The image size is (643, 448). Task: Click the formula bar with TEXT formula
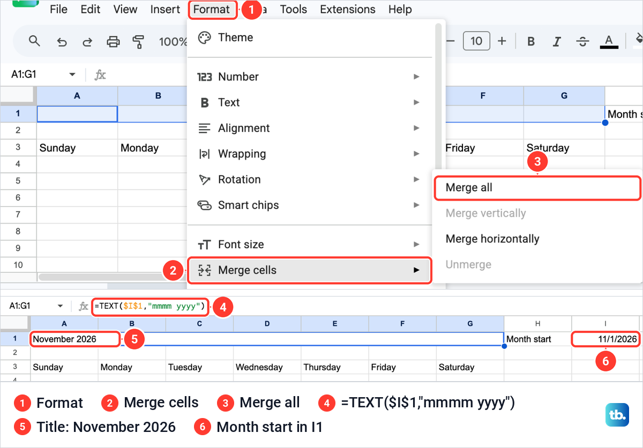[149, 306]
